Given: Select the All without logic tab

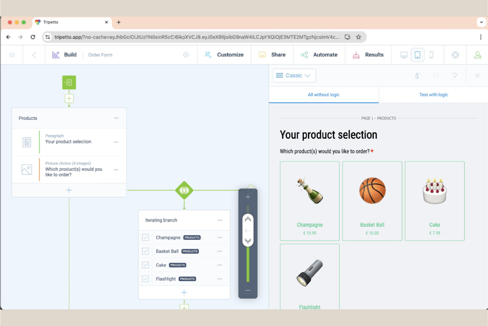Looking at the screenshot, I should tap(323, 94).
